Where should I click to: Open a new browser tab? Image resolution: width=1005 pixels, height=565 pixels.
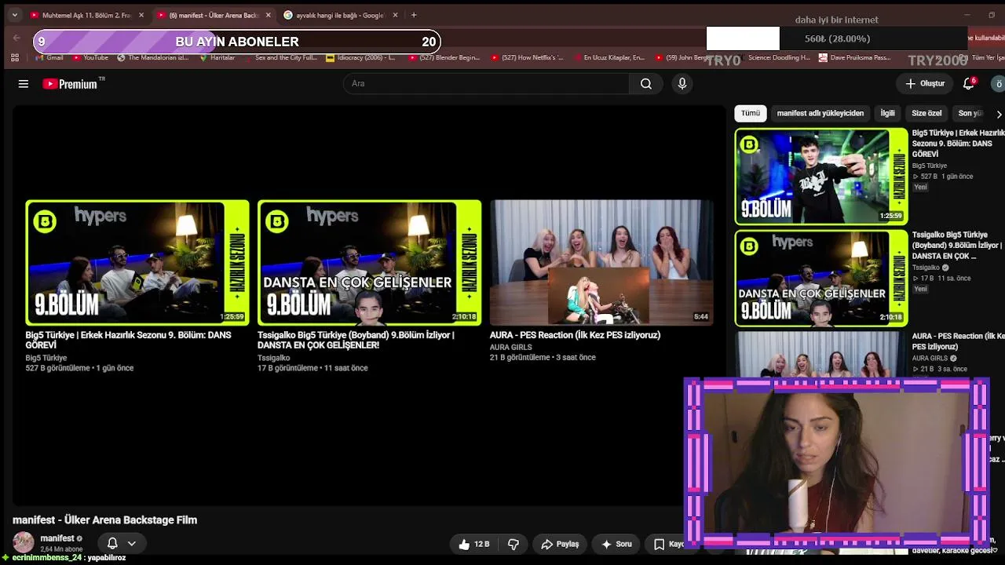tap(414, 15)
